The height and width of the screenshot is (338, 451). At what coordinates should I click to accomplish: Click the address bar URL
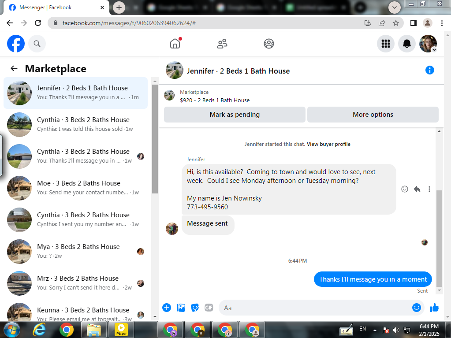coord(129,23)
